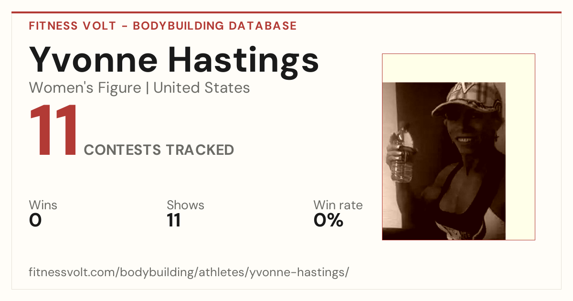Viewport: 573px width, 301px height.
Task: Click the plaid cap in the photo
Action: click(469, 99)
